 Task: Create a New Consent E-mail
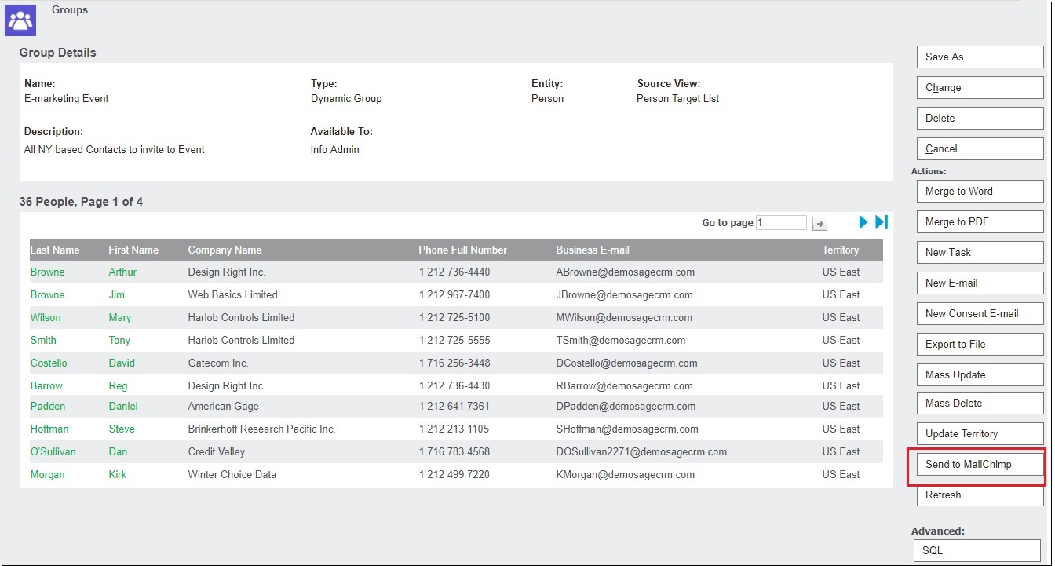point(980,313)
